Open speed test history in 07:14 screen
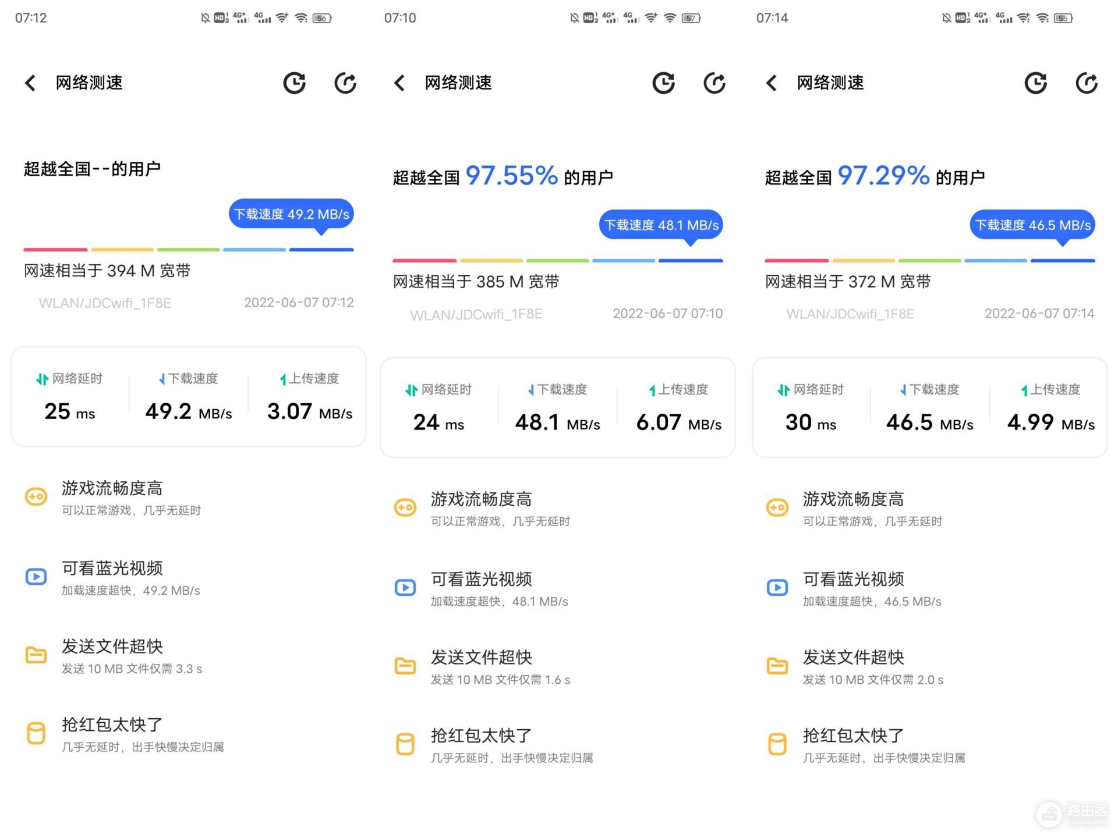The image size is (1118, 838). (1036, 83)
